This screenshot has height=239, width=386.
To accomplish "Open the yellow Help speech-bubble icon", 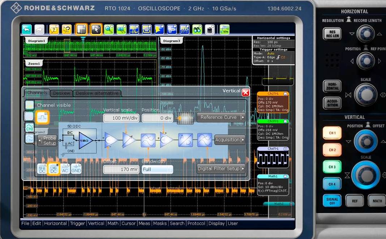I will pyautogui.click(x=54, y=29).
